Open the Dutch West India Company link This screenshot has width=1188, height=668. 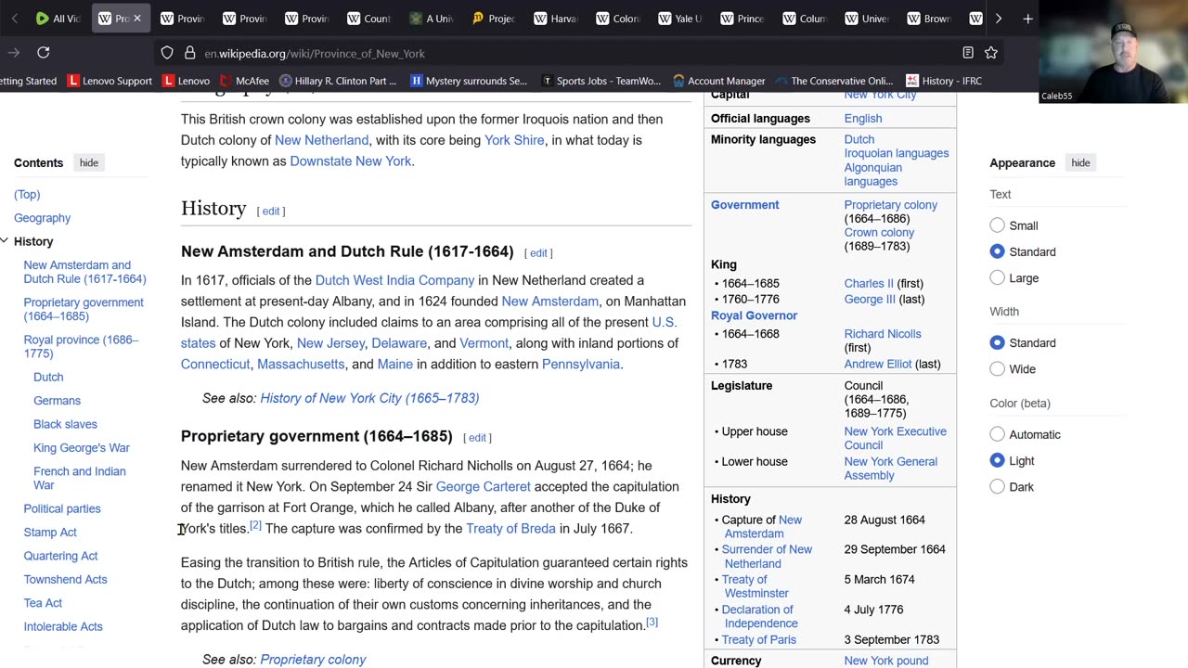point(394,280)
